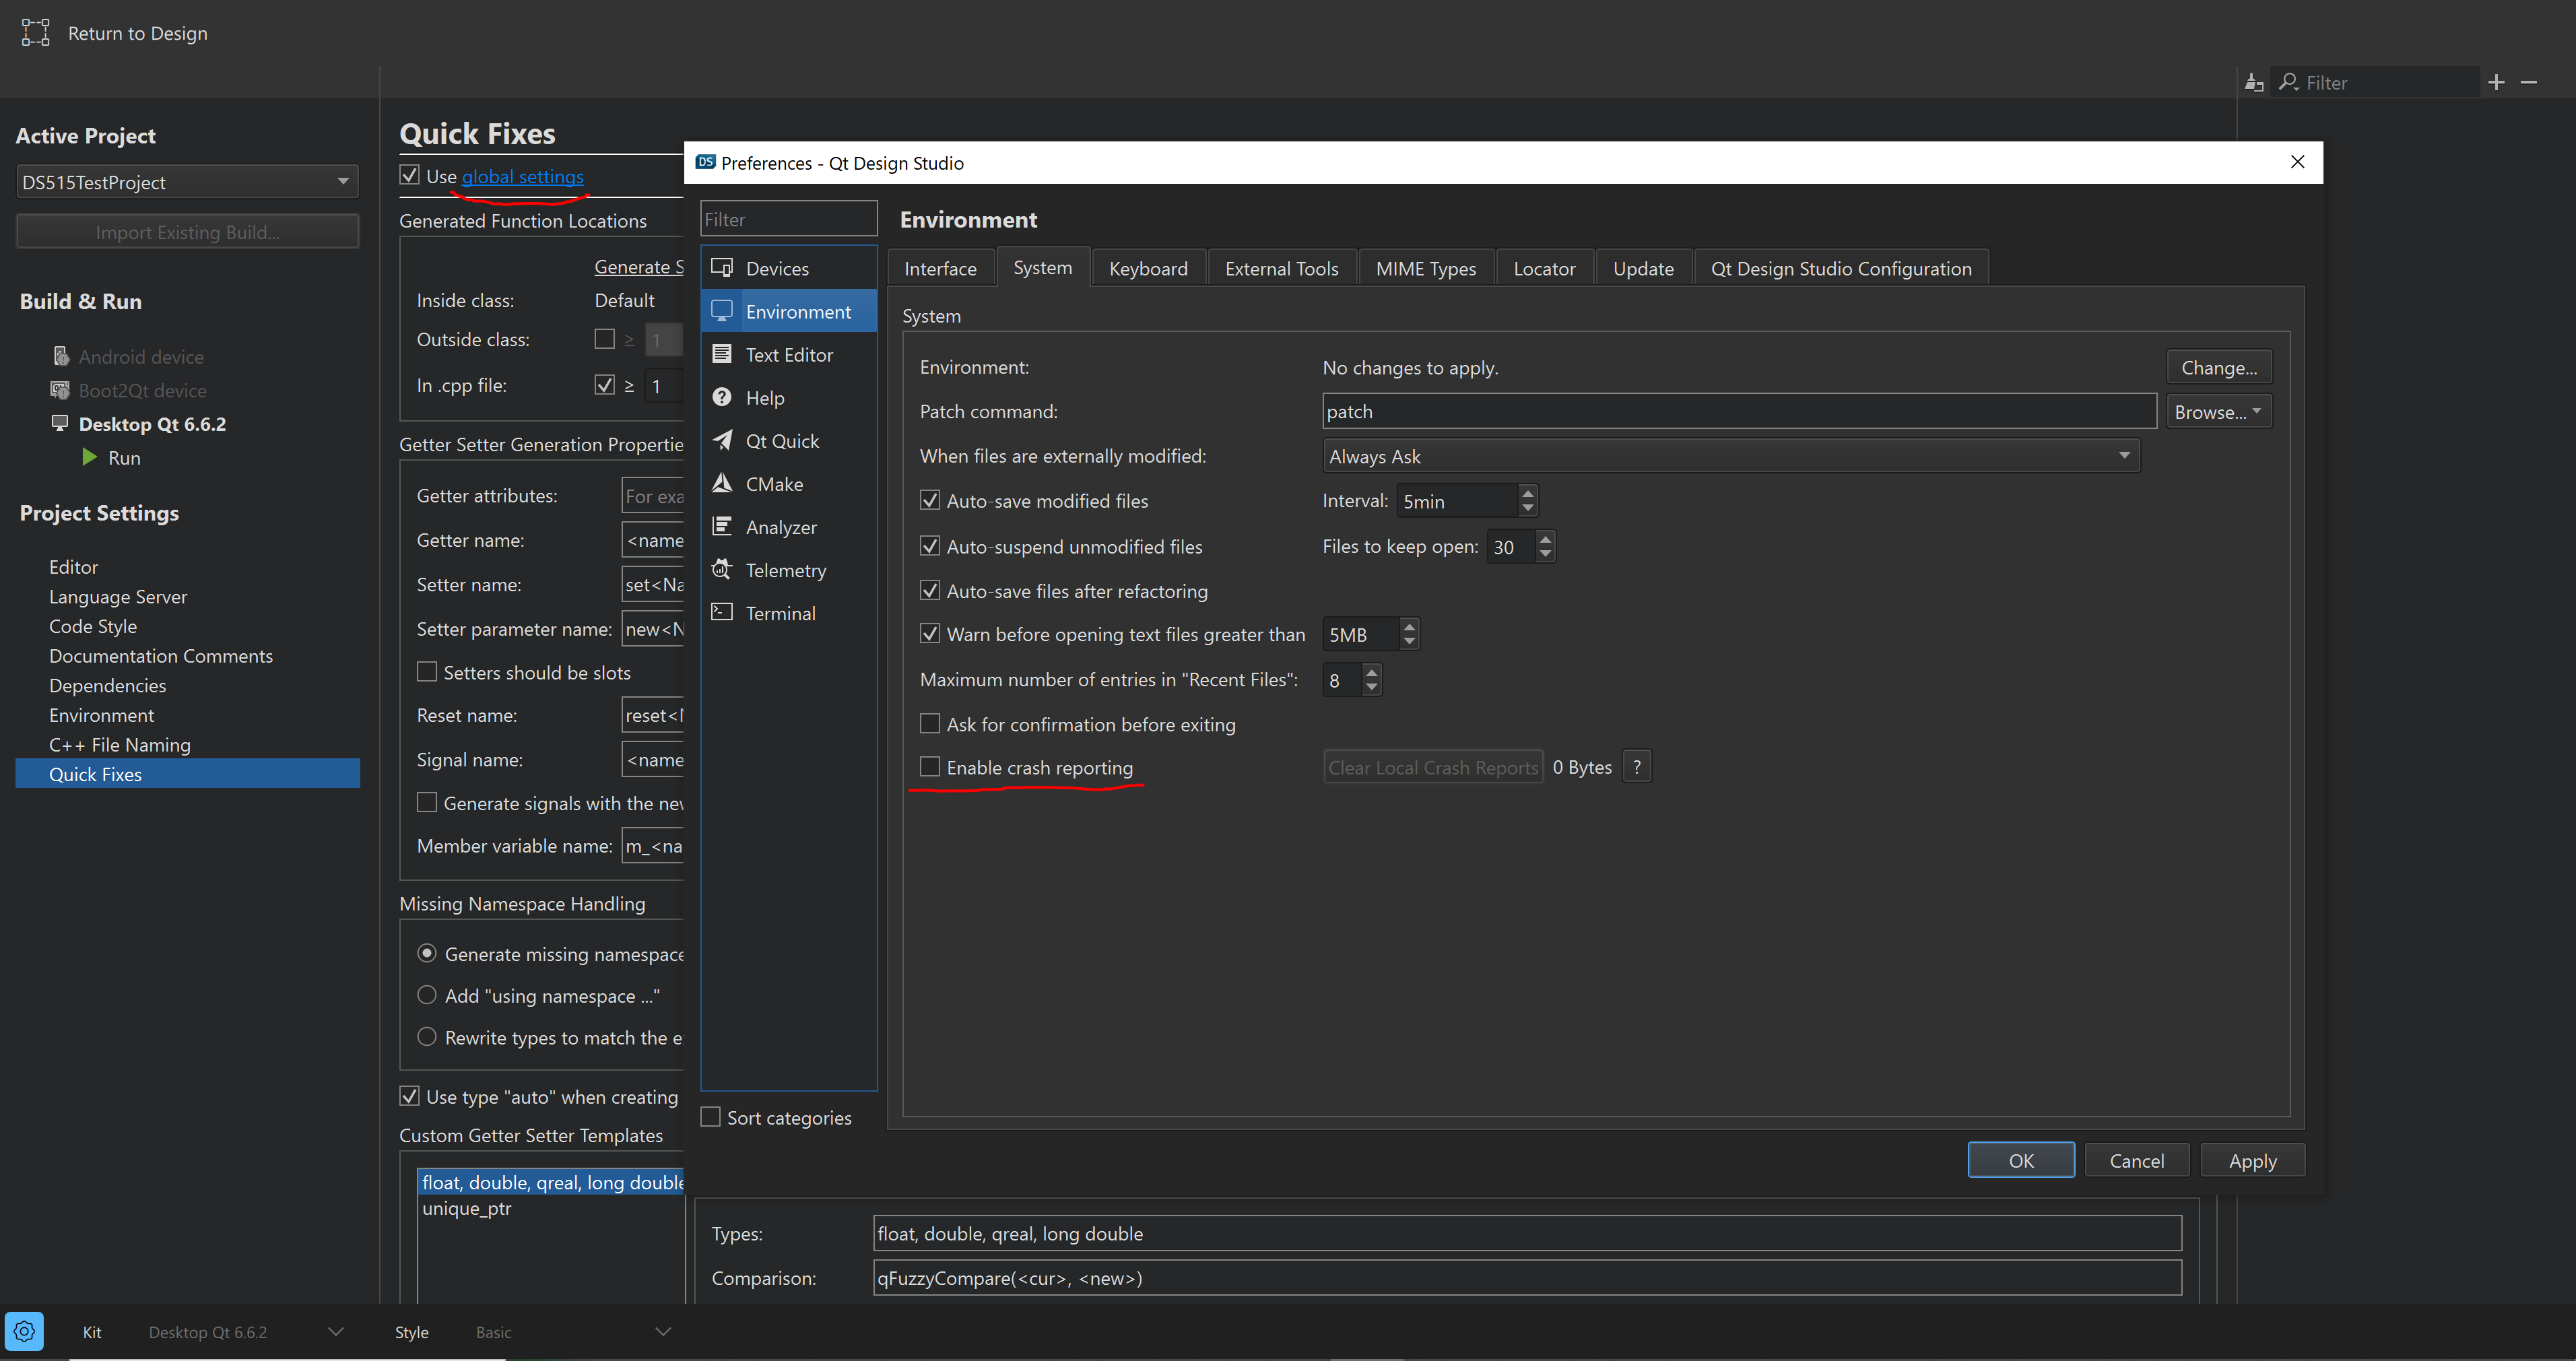Click the minus icon beside the Filter
Image resolution: width=2576 pixels, height=1361 pixels.
pos(2529,82)
